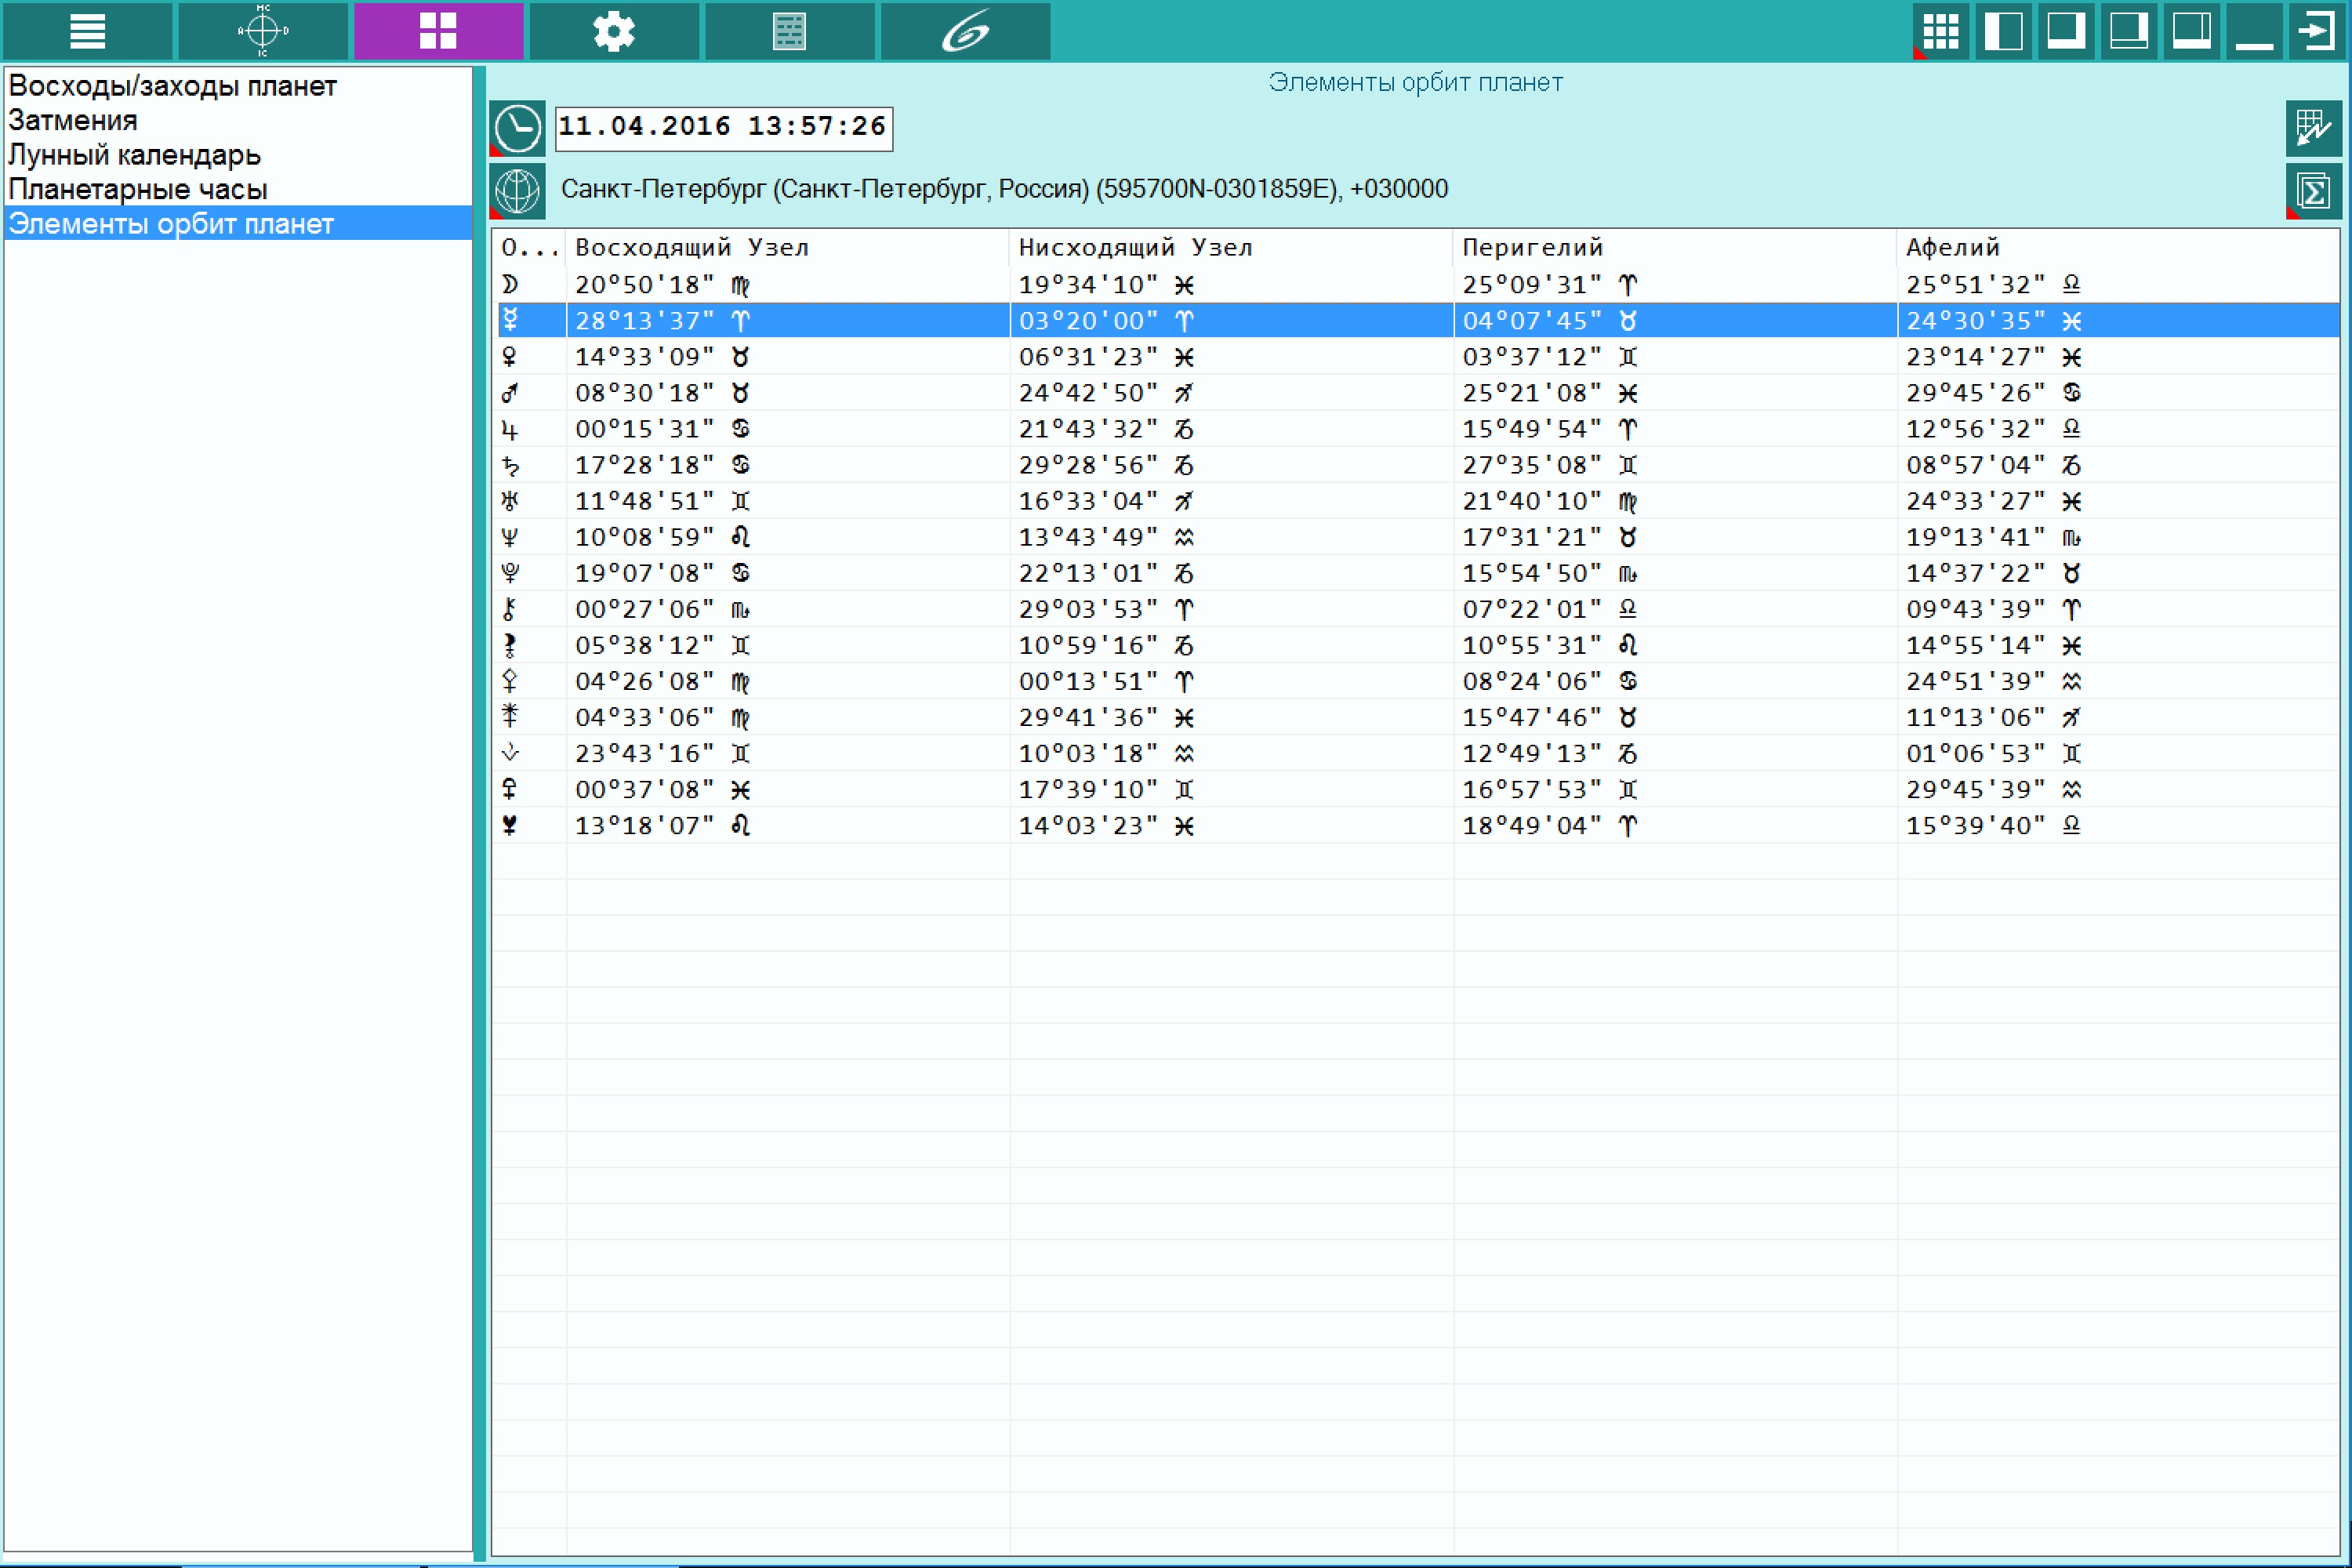Click the nine-square grid layout icon
Image resolution: width=2352 pixels, height=1568 pixels.
[x=1940, y=31]
